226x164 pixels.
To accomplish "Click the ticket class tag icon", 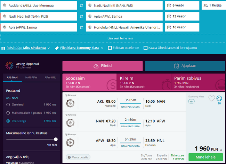I will (x=57, y=48).
